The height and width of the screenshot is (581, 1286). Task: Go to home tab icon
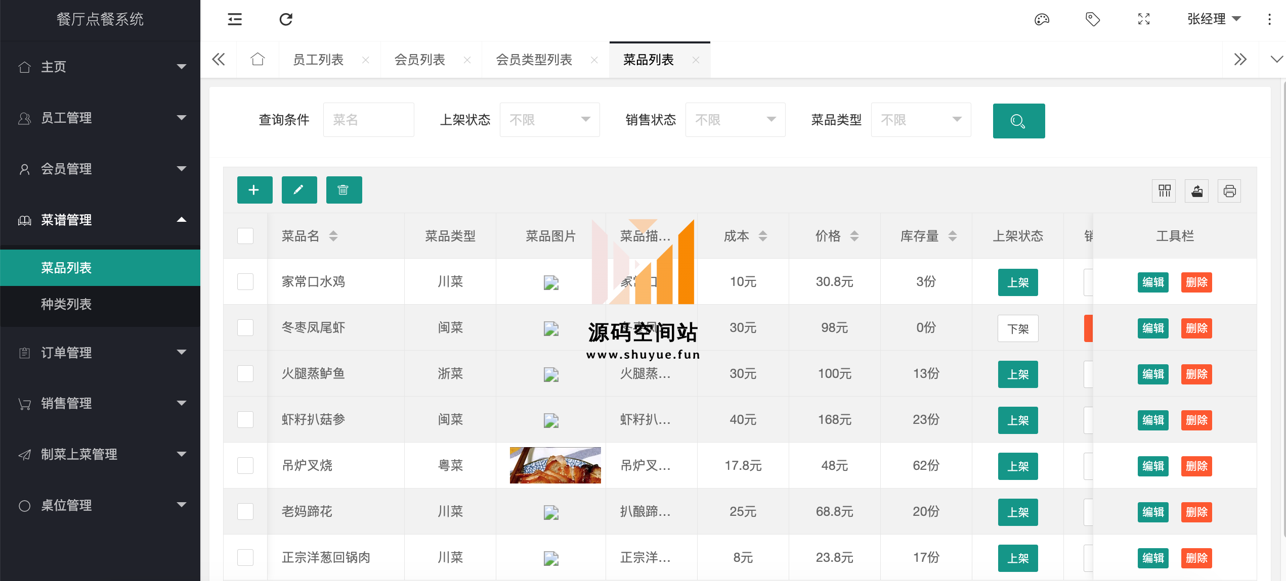[258, 60]
